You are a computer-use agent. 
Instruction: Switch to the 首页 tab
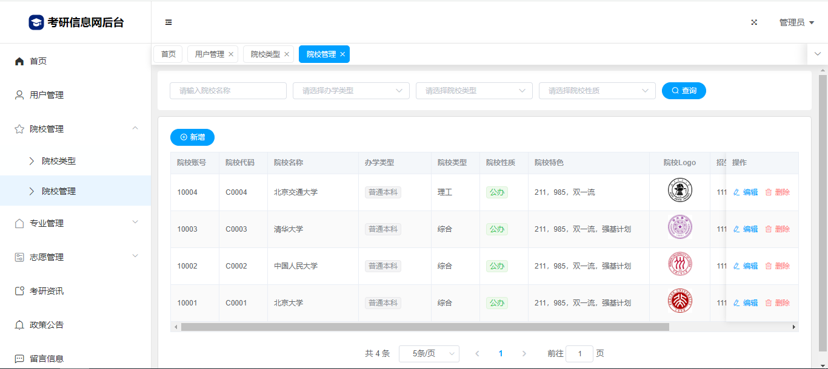pos(169,54)
